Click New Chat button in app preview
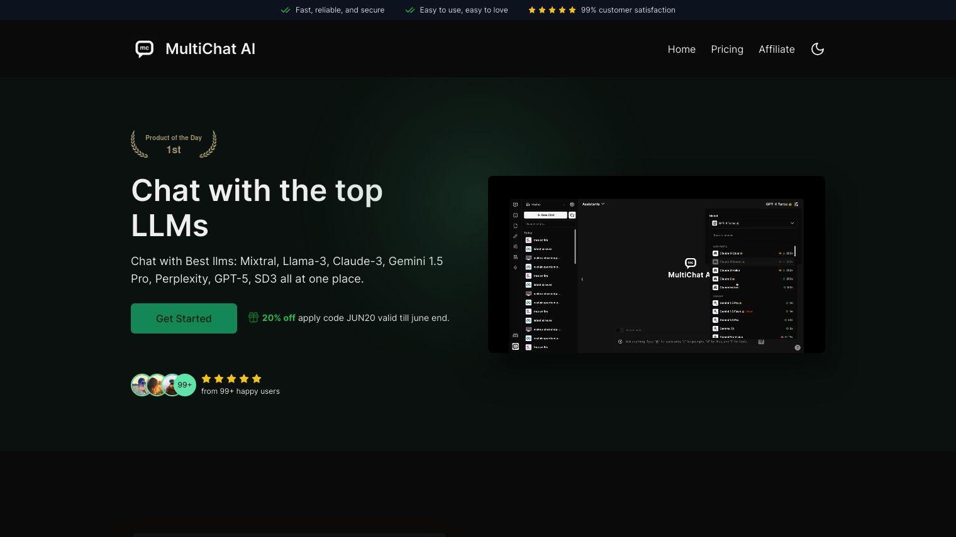The width and height of the screenshot is (956, 537). tap(545, 215)
